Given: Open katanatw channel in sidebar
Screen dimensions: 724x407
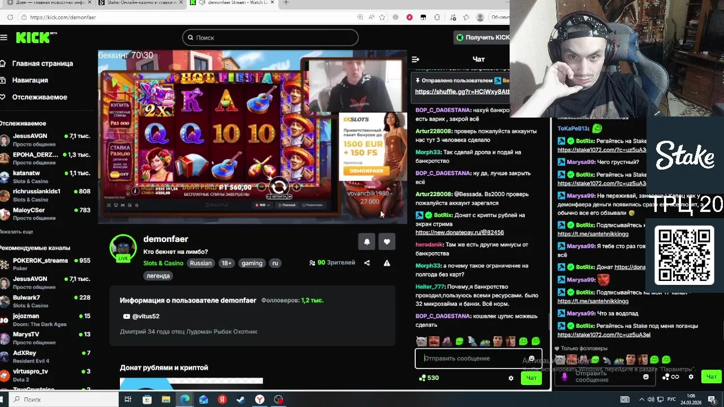Looking at the screenshot, I should coord(45,177).
